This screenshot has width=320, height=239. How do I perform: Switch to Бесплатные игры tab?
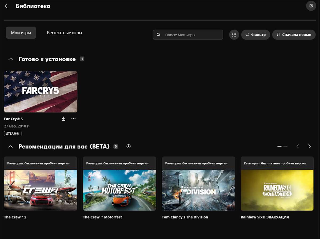tap(65, 33)
